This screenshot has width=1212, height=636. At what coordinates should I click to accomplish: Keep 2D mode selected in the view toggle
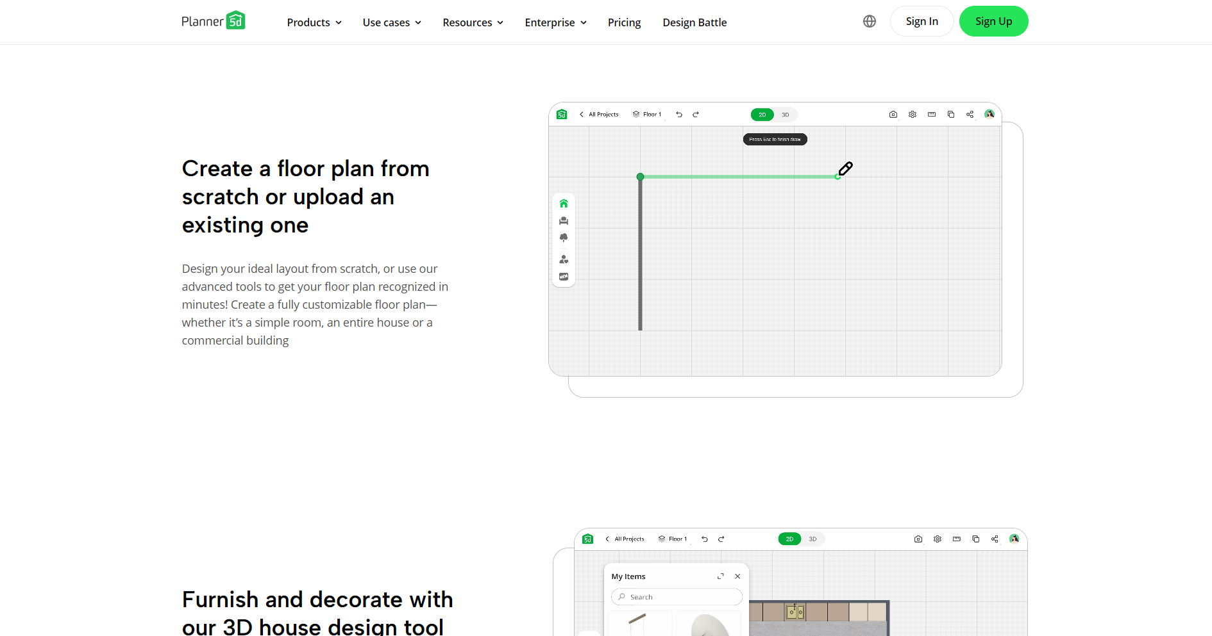click(762, 115)
